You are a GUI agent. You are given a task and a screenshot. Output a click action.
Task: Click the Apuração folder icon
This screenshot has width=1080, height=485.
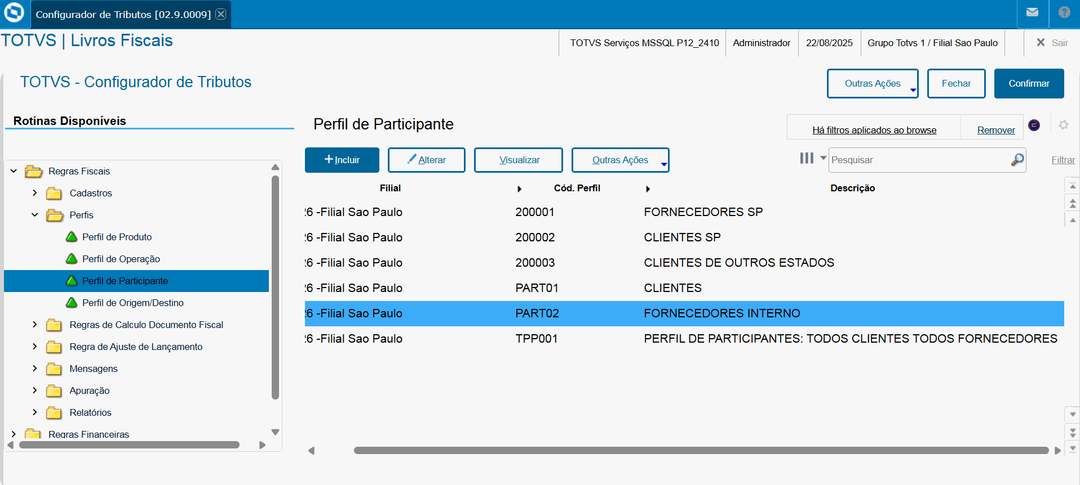coord(54,391)
